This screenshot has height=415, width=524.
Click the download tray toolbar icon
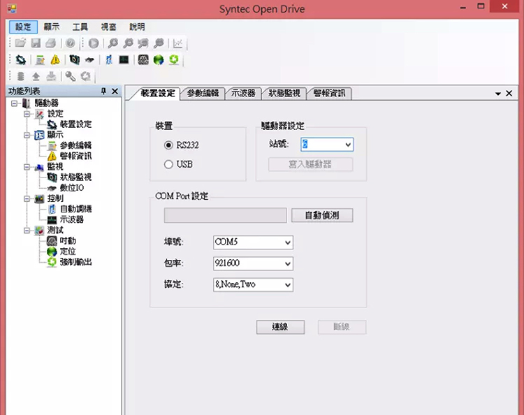pos(51,77)
